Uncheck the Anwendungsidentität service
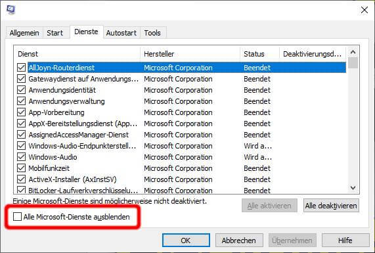Screen dimensions: 375x253 point(21,90)
